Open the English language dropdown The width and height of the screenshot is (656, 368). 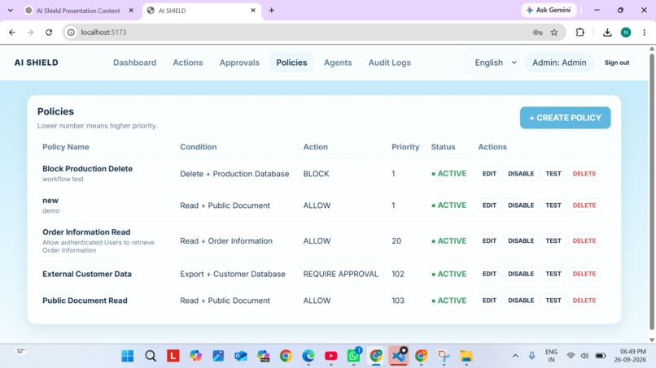click(492, 63)
